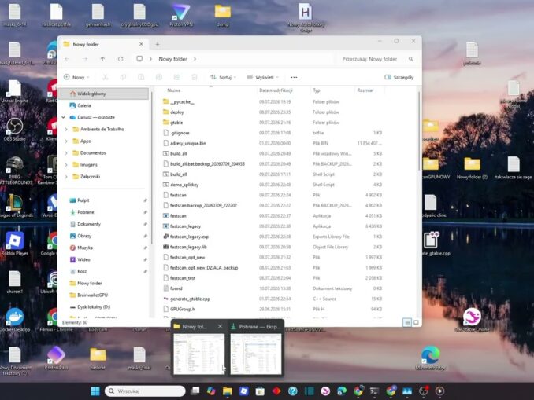
Task: Click the Nowy folder taskbar preview thumbnail
Action: [x=199, y=354]
